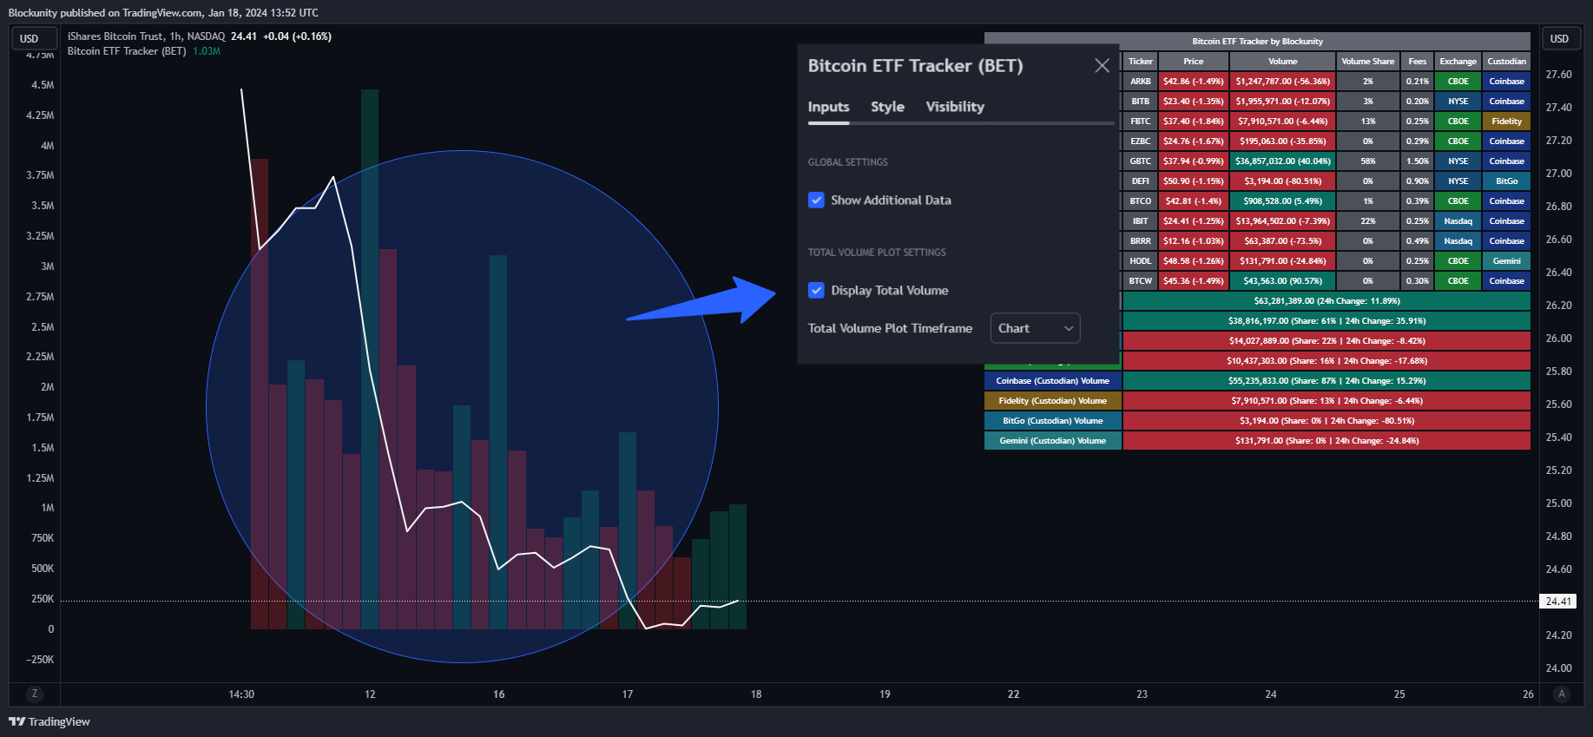Image resolution: width=1593 pixels, height=737 pixels.
Task: Click the 24.41 current price label
Action: click(x=1558, y=601)
